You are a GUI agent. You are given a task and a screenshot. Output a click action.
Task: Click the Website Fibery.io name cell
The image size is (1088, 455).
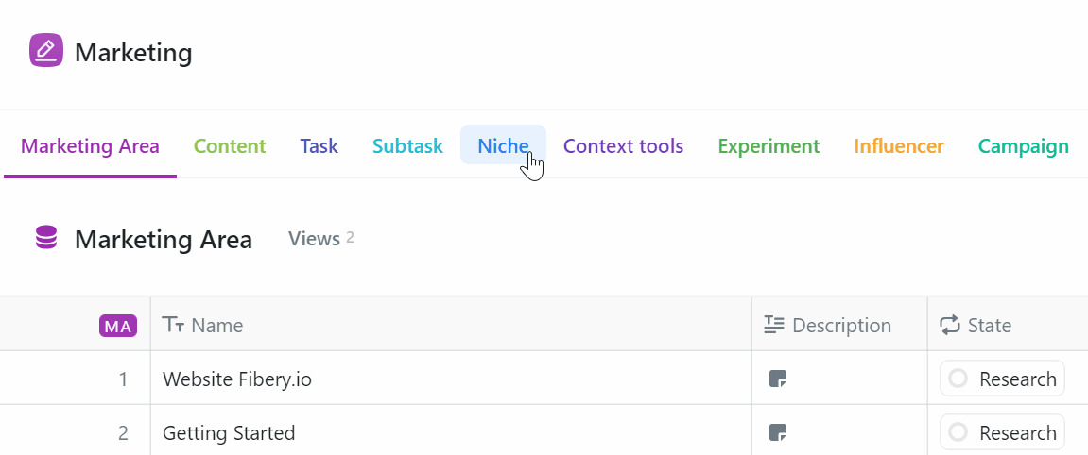click(x=237, y=379)
